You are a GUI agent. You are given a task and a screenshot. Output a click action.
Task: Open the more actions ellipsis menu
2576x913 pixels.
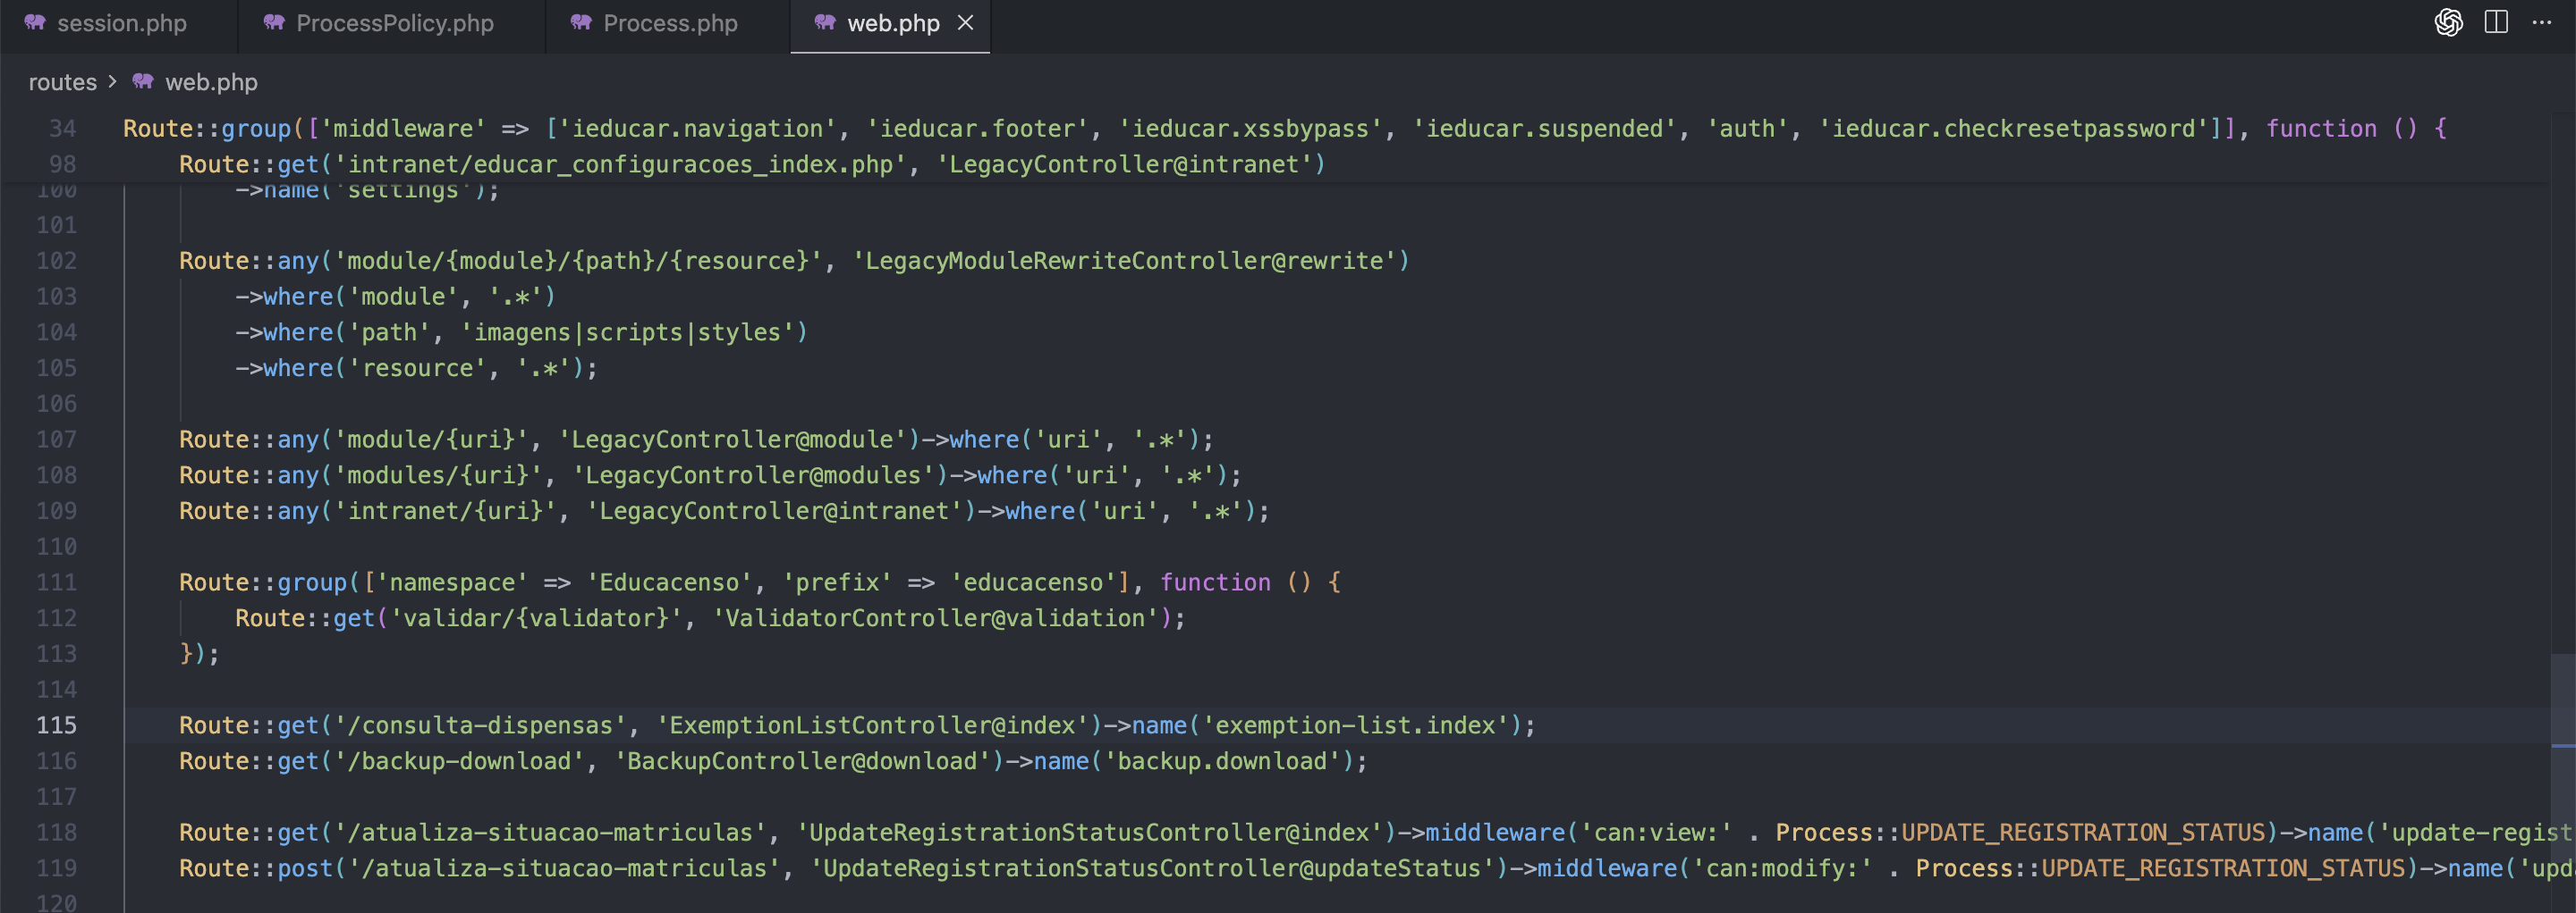tap(2541, 23)
